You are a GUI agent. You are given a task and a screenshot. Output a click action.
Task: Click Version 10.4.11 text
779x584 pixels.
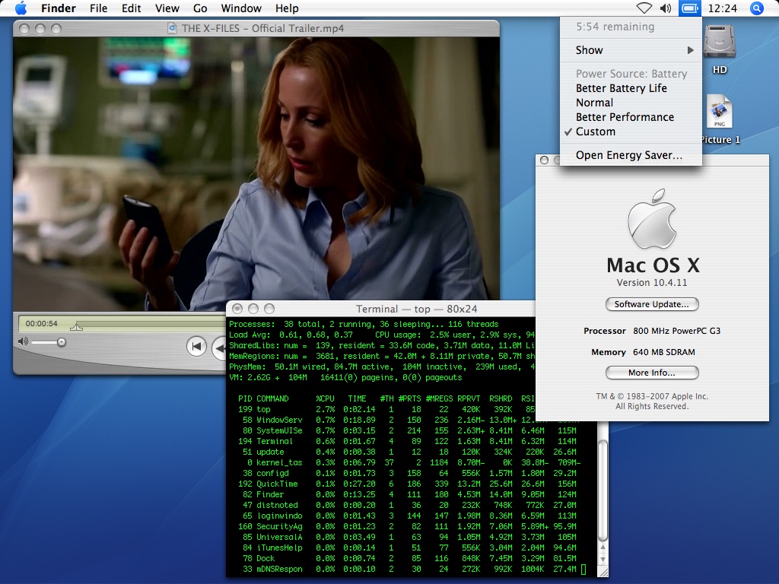(652, 283)
